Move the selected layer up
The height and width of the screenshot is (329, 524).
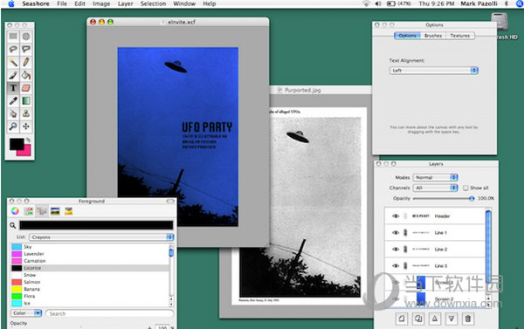click(x=435, y=319)
